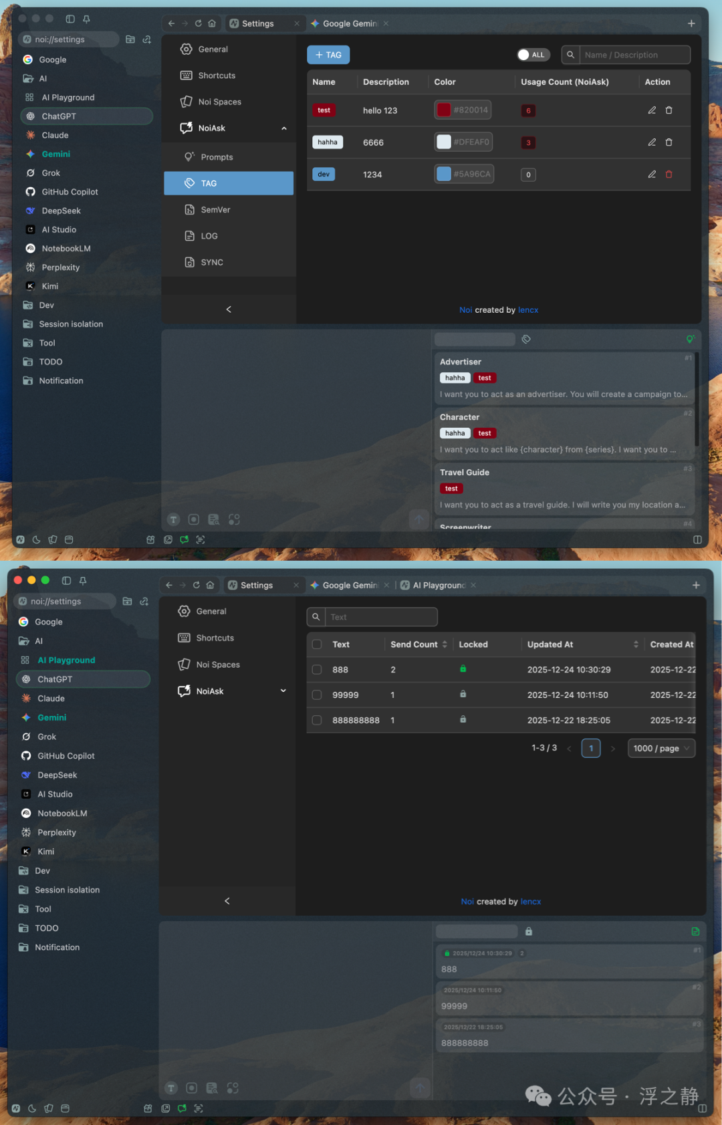
Task: Click the search icon beside Name / Description
Action: [570, 55]
